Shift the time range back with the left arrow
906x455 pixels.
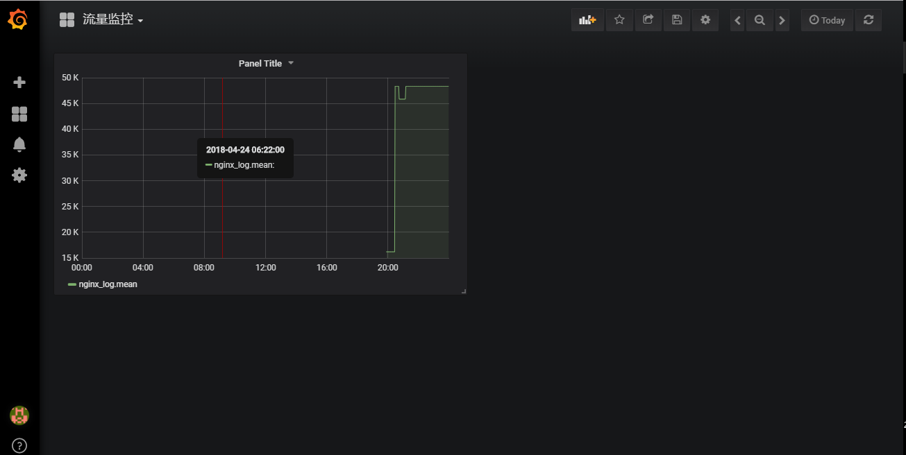737,20
